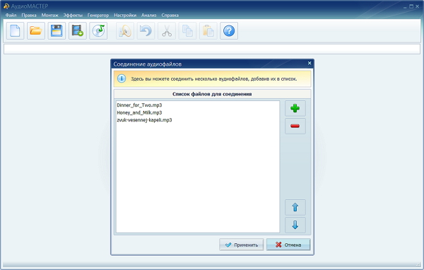Paste from clipboard toolbar icon
424x270 pixels.
[x=208, y=31]
